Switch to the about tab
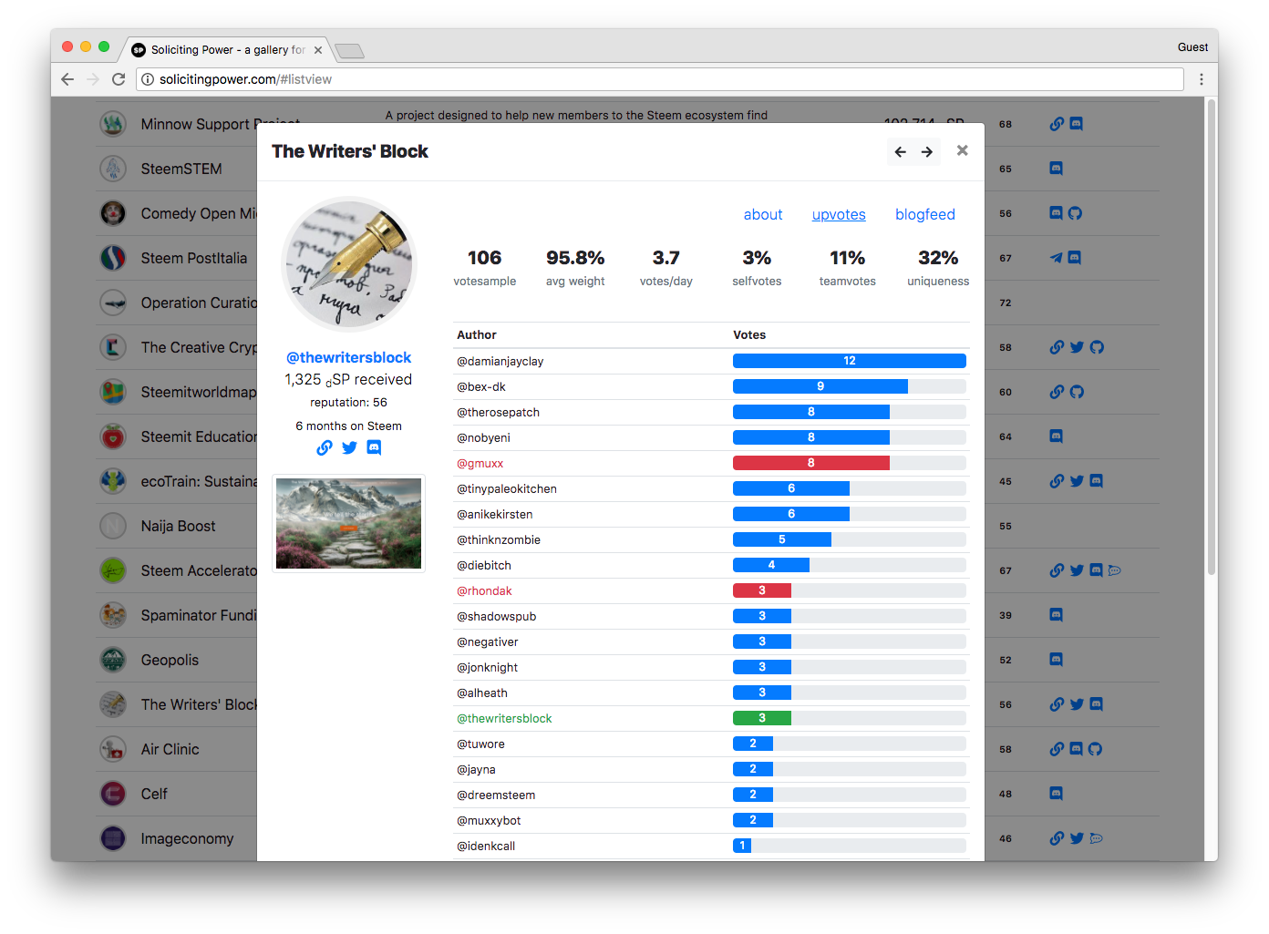The width and height of the screenshot is (1269, 934). [763, 215]
